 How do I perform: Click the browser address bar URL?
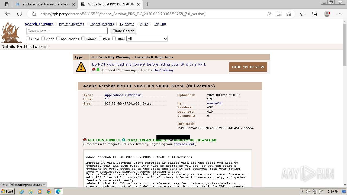click(123, 14)
